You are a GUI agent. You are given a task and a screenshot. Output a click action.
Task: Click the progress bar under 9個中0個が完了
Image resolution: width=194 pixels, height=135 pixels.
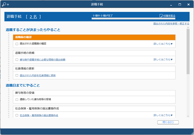[133, 19]
